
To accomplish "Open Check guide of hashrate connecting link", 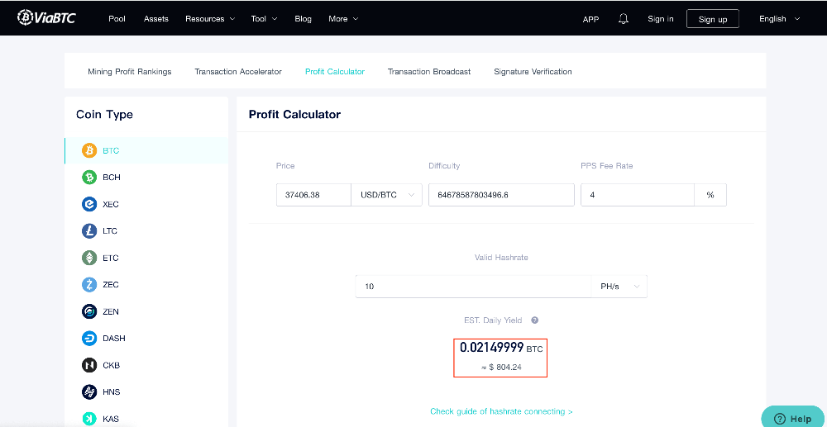I will coord(502,412).
